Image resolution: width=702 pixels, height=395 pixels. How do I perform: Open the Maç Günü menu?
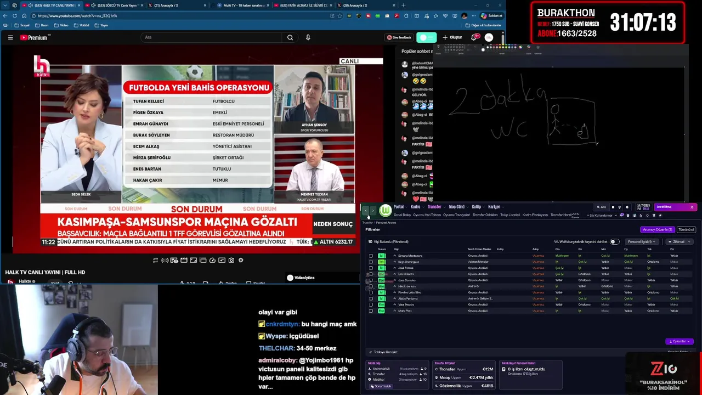pos(457,207)
